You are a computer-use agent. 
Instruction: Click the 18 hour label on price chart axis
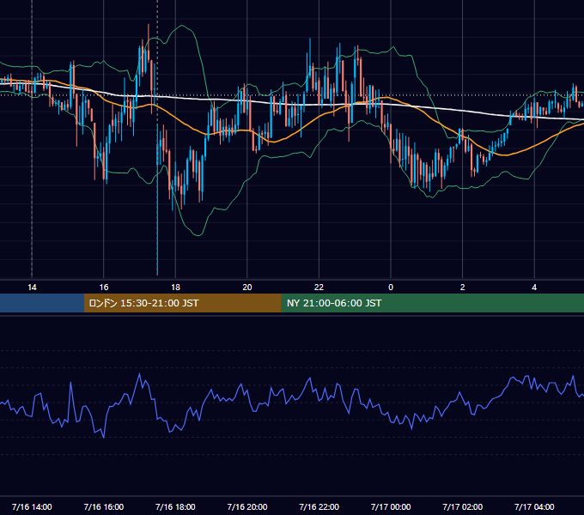pyautogui.click(x=175, y=288)
